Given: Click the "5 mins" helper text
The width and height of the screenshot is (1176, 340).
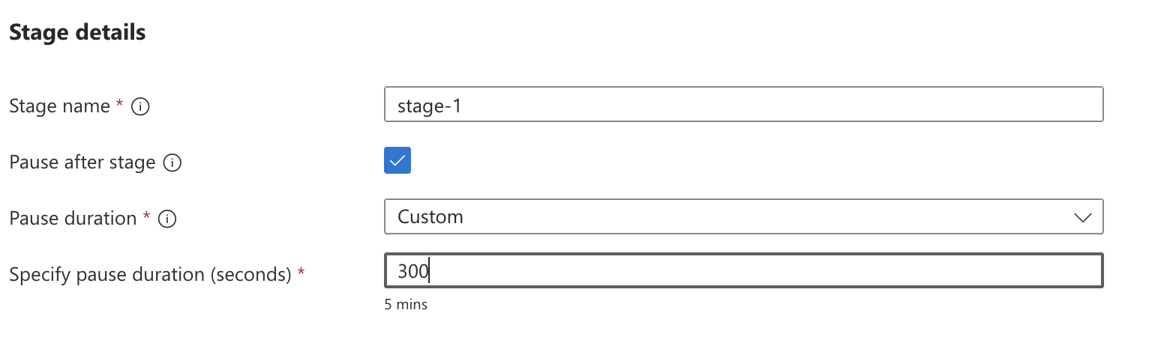Looking at the screenshot, I should coord(406,305).
